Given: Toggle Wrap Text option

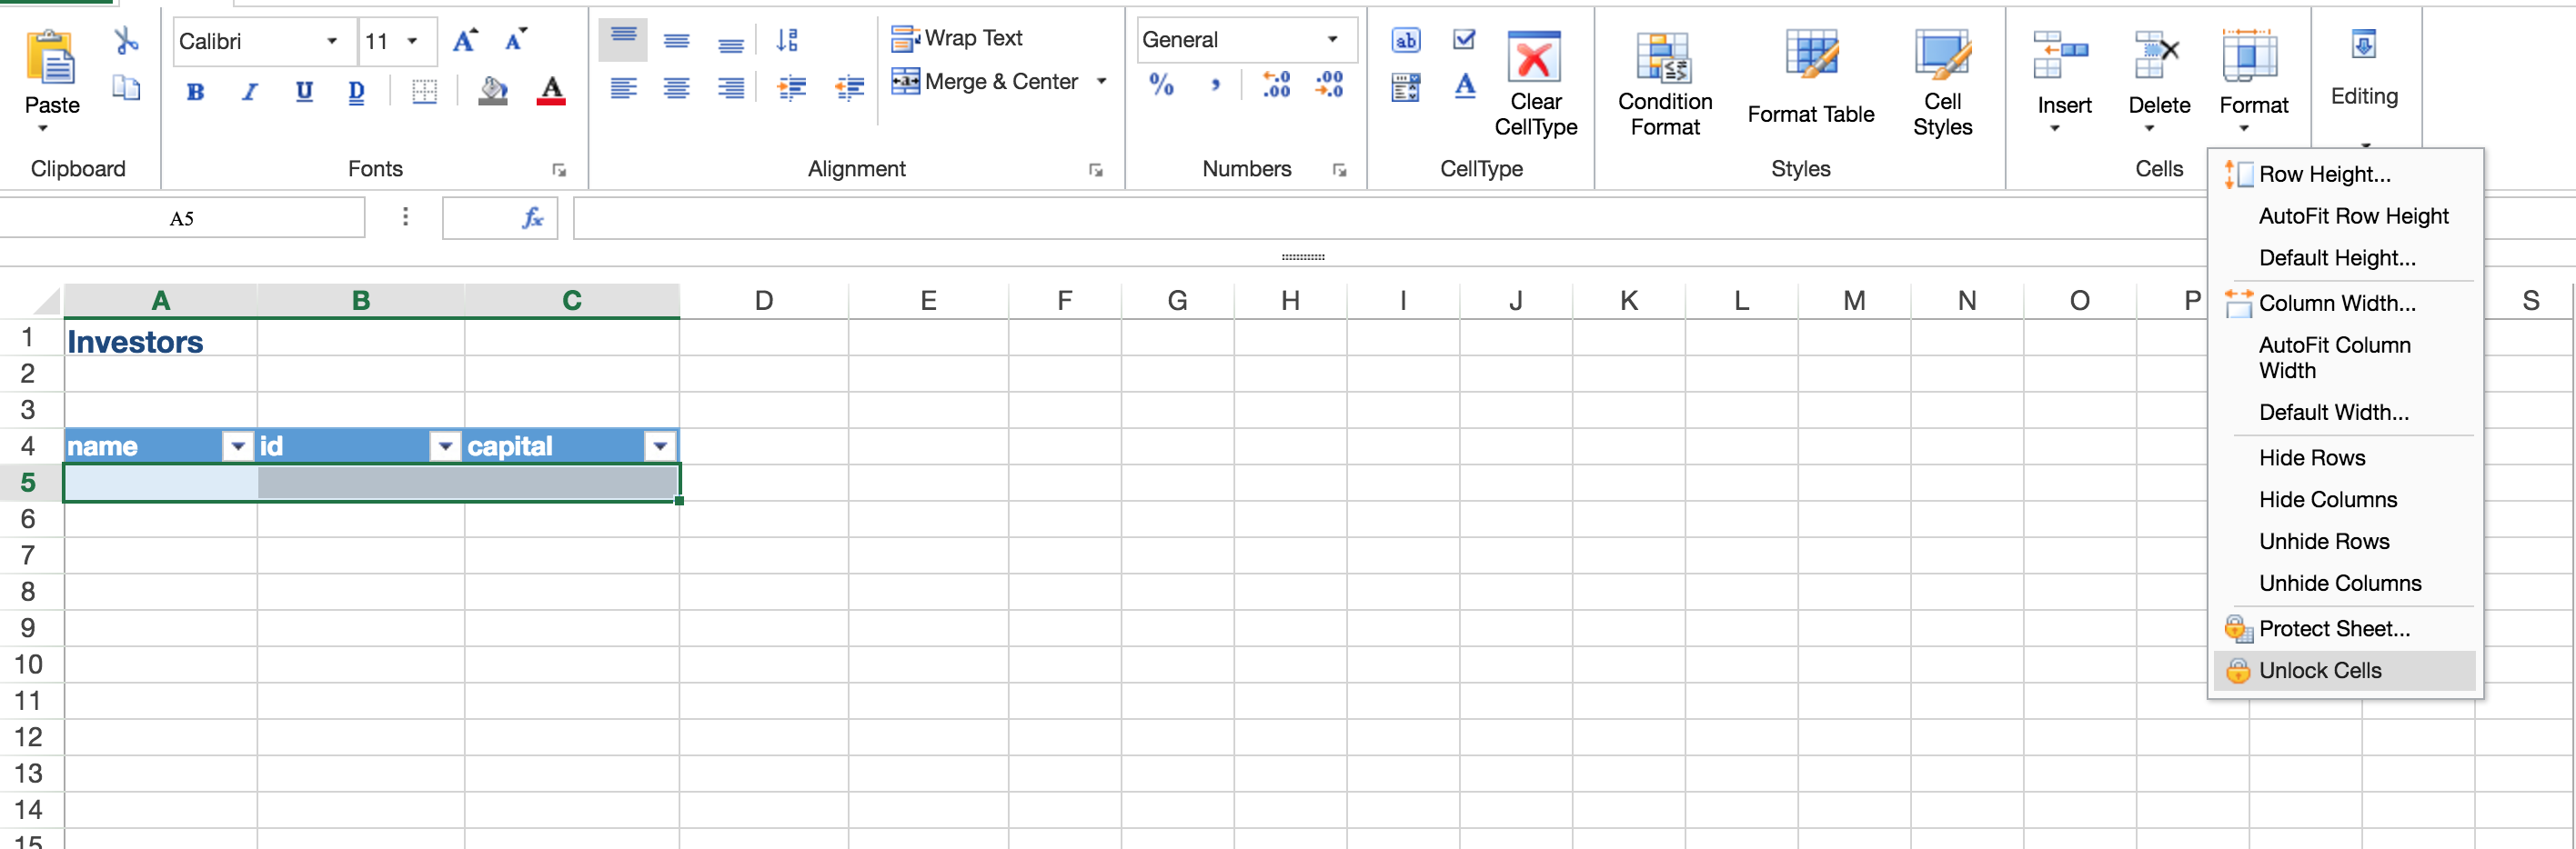Looking at the screenshot, I should tap(957, 38).
